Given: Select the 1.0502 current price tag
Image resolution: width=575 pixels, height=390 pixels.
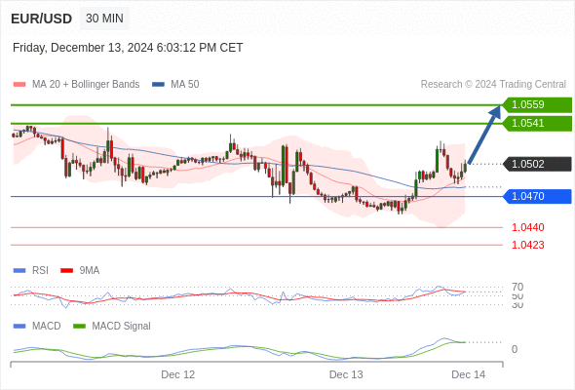Looking at the screenshot, I should point(537,164).
